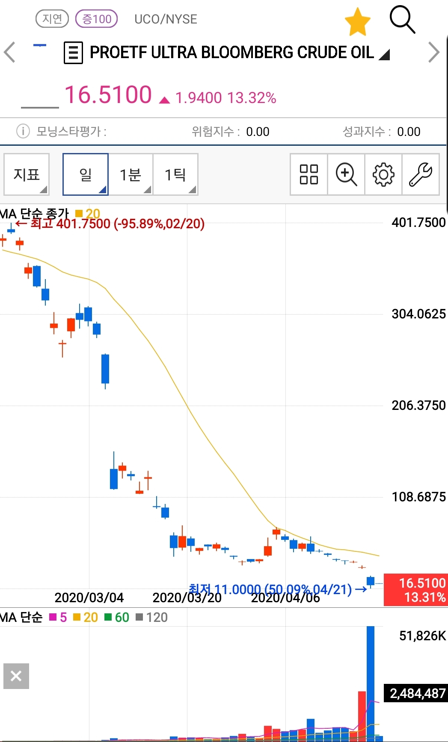Open the 지표 indicators menu
The image size is (448, 742).
click(27, 174)
